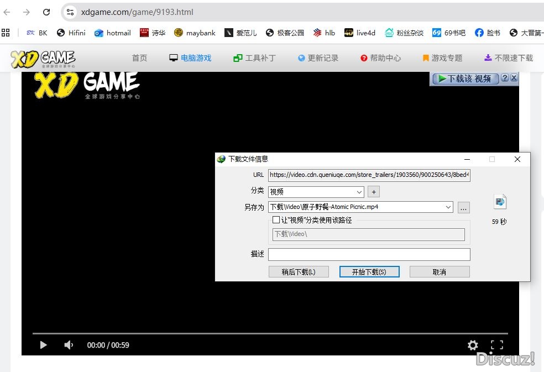Click the 稍后下载(L) button
The image size is (544, 372).
(299, 272)
